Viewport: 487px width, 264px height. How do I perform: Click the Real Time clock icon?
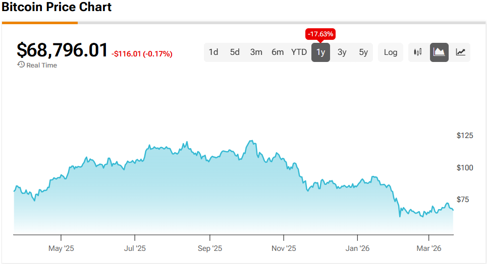click(21, 65)
